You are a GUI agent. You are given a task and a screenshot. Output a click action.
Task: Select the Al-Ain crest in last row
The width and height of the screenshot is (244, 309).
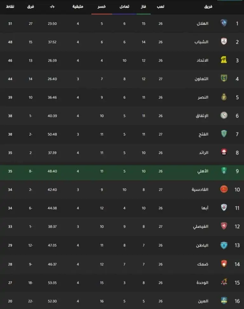[224, 300]
